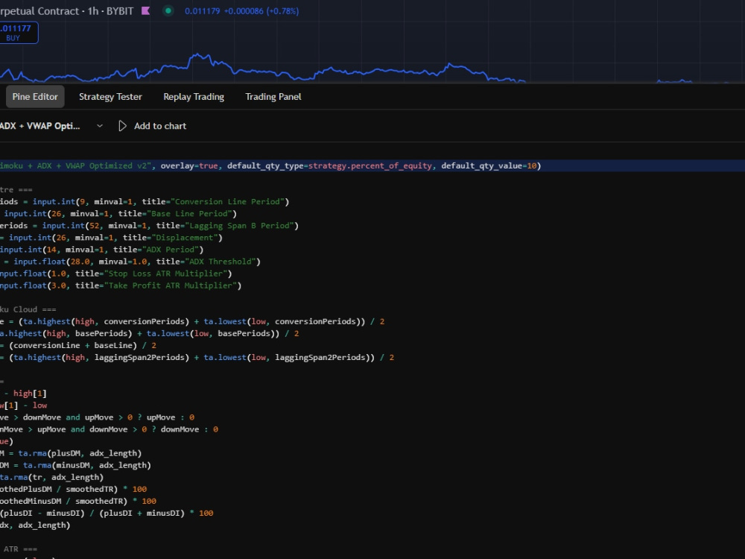Open the Strategy Tester tab
The height and width of the screenshot is (559, 745).
[110, 96]
